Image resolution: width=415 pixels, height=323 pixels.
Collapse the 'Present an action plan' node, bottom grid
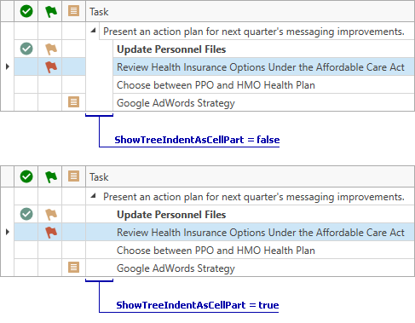[x=93, y=196]
